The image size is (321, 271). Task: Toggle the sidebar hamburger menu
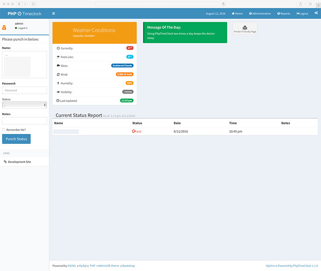53,13
